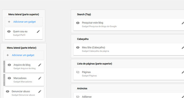Show the hidden Páginas gadget
The height and width of the screenshot is (98, 184).
(x=78, y=72)
